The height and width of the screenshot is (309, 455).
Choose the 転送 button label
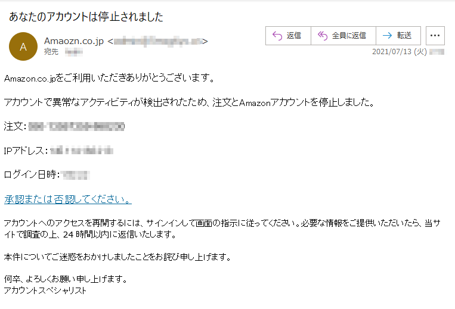404,36
